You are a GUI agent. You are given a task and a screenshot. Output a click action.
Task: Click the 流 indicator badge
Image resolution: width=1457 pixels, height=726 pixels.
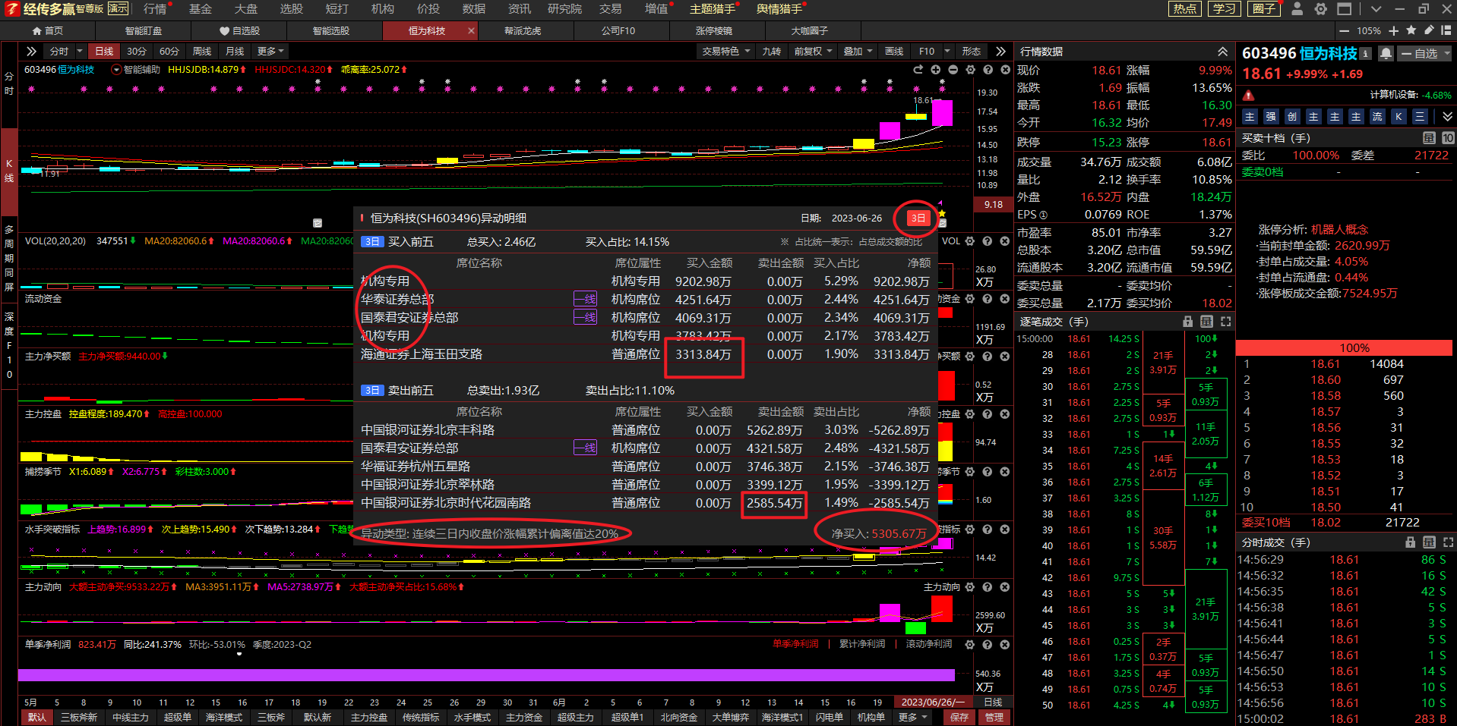pyautogui.click(x=1377, y=117)
